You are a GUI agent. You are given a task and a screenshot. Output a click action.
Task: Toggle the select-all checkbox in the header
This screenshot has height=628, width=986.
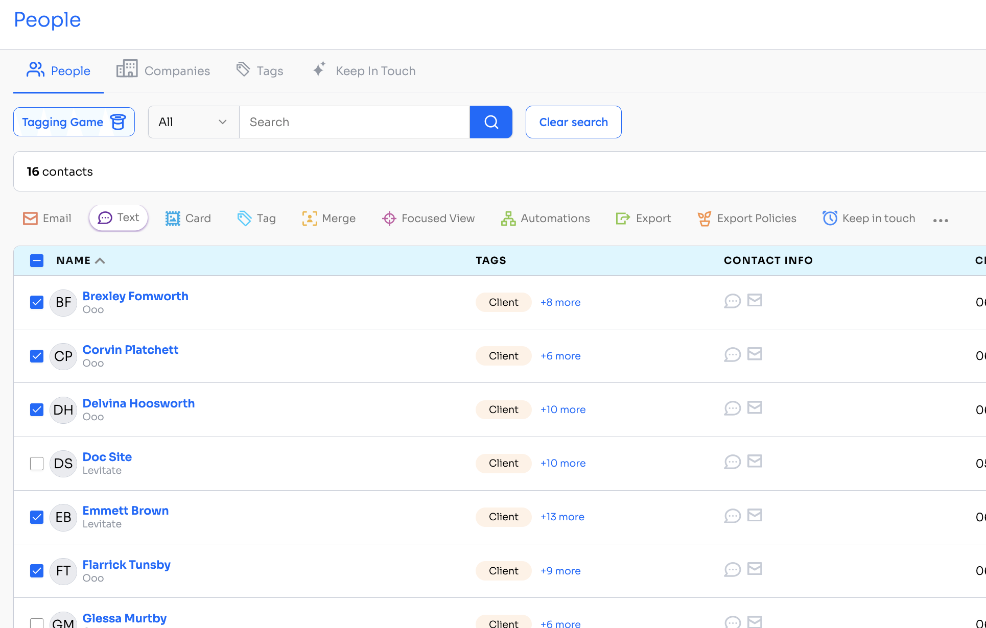[37, 261]
